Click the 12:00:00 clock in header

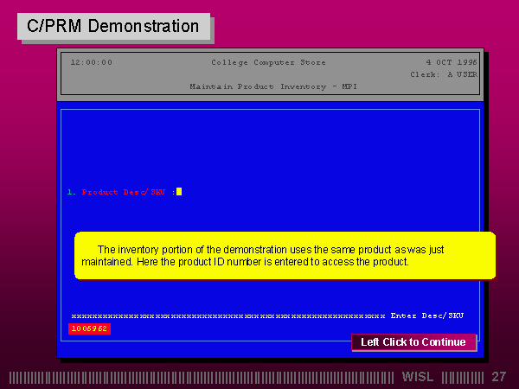(x=91, y=62)
